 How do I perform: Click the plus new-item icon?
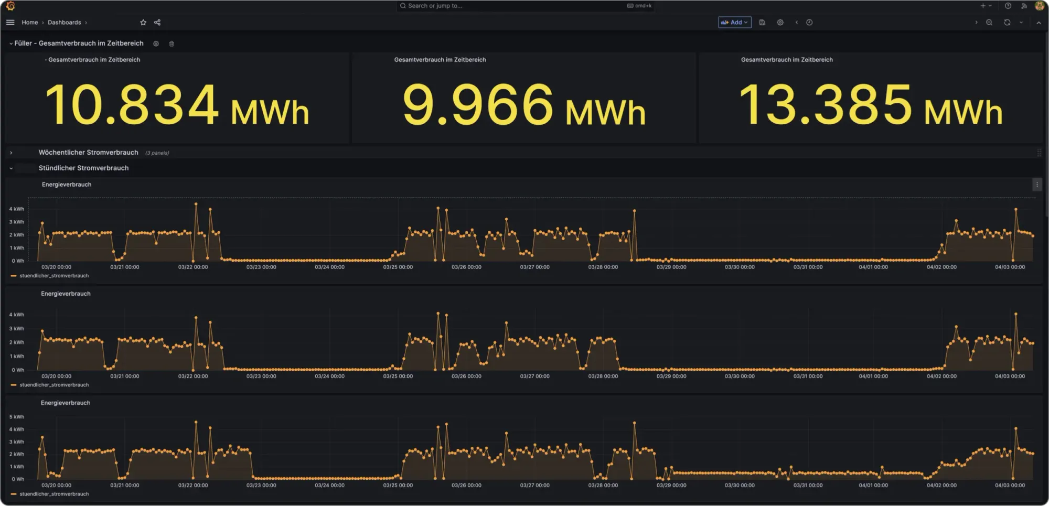coord(983,6)
